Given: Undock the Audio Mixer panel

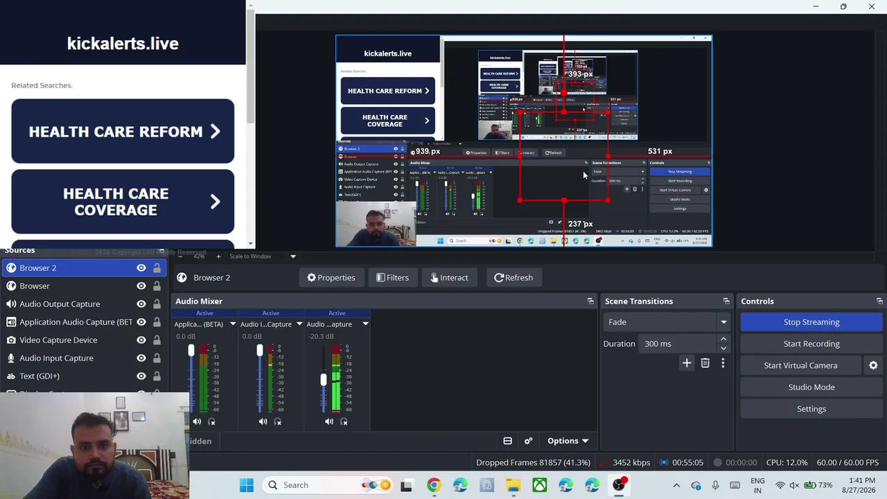Looking at the screenshot, I should (x=590, y=301).
